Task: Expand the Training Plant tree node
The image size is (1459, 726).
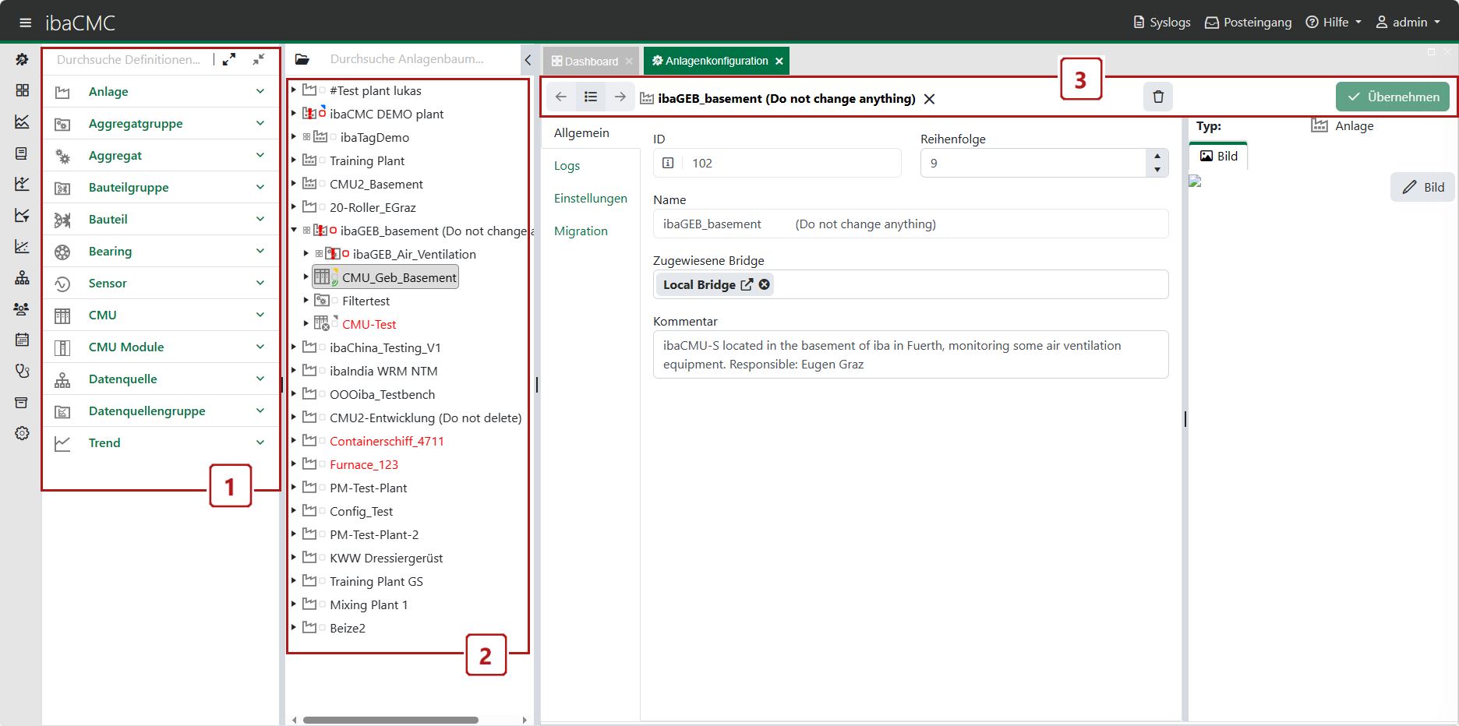Action: pos(294,160)
